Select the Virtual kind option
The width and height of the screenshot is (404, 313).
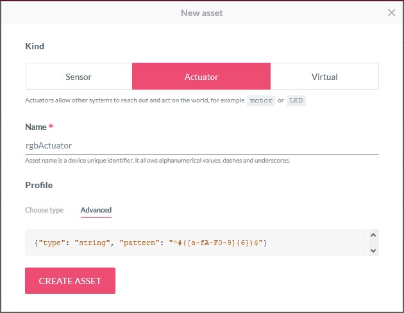[x=324, y=77]
